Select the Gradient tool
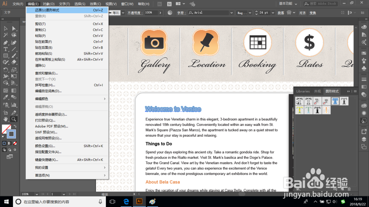The image size is (369, 207). coord(14,91)
